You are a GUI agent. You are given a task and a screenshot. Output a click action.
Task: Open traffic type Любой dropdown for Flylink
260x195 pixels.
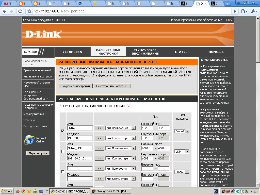(x=182, y=131)
